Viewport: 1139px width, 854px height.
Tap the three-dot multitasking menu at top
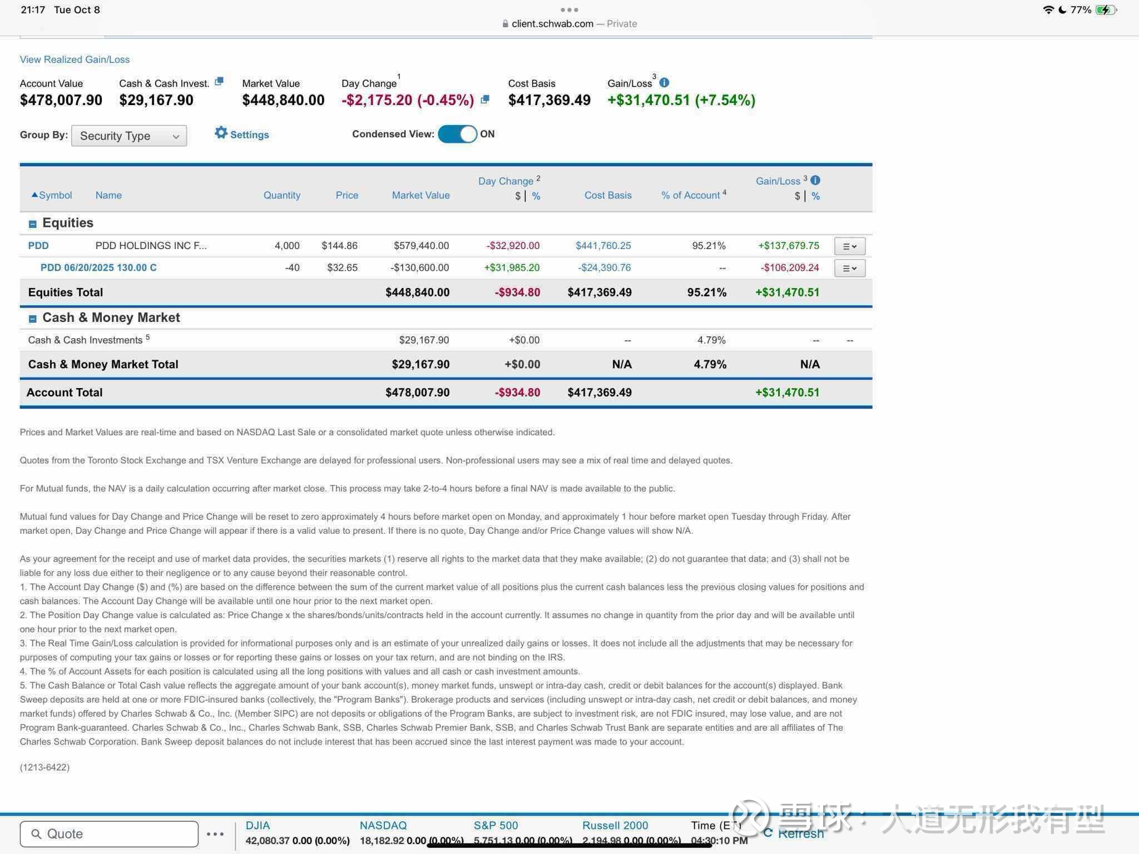(569, 9)
